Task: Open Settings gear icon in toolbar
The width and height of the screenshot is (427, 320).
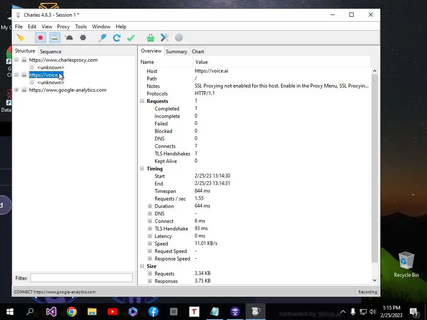Action: (x=179, y=38)
